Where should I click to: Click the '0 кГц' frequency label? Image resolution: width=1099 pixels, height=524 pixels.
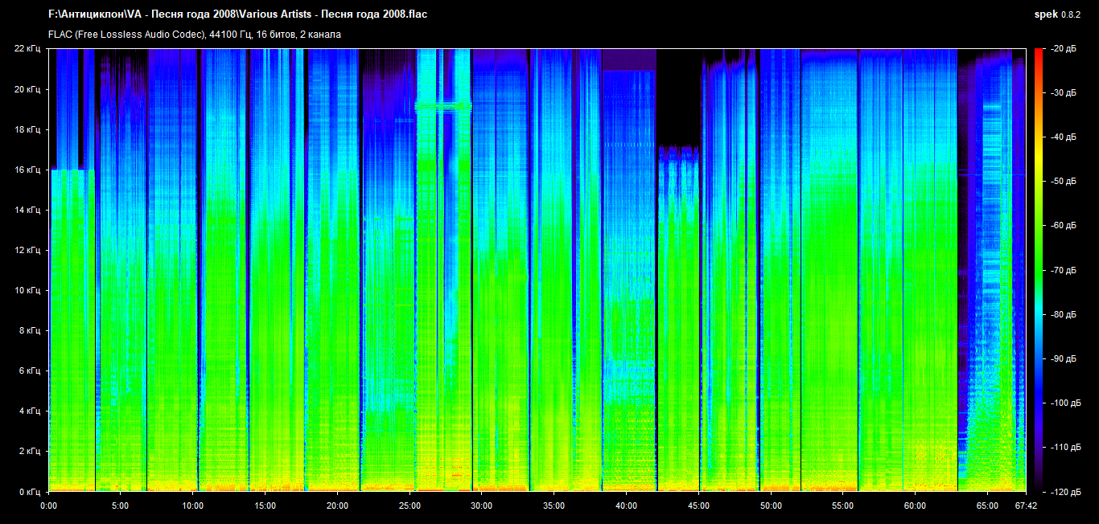click(x=30, y=491)
